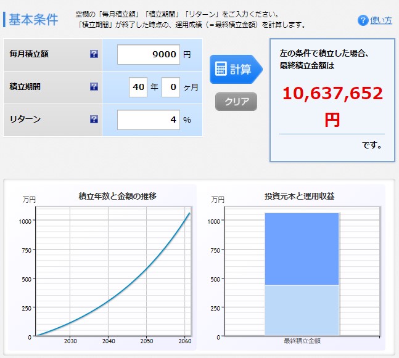Click the help icon beside 積立期間

coord(94,87)
